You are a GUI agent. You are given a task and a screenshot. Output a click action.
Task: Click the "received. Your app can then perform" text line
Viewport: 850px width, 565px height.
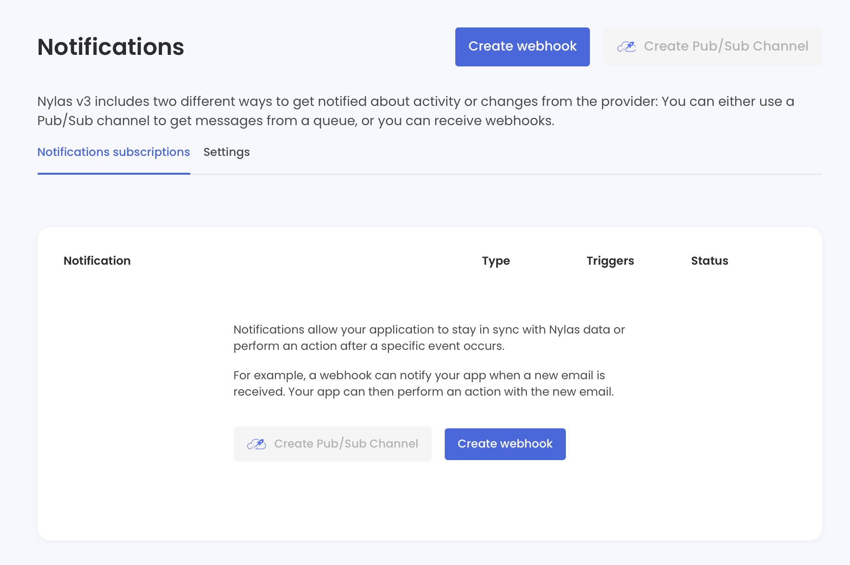click(423, 392)
